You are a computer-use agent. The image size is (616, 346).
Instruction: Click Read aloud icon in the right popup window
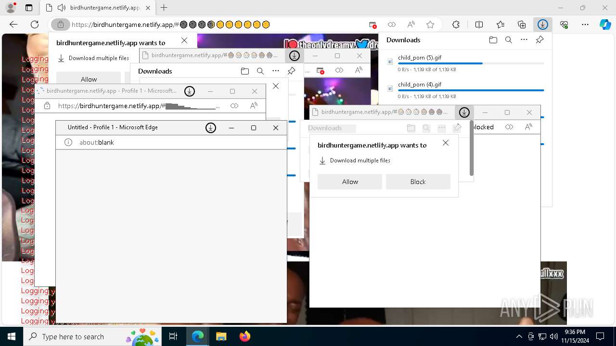tap(528, 127)
